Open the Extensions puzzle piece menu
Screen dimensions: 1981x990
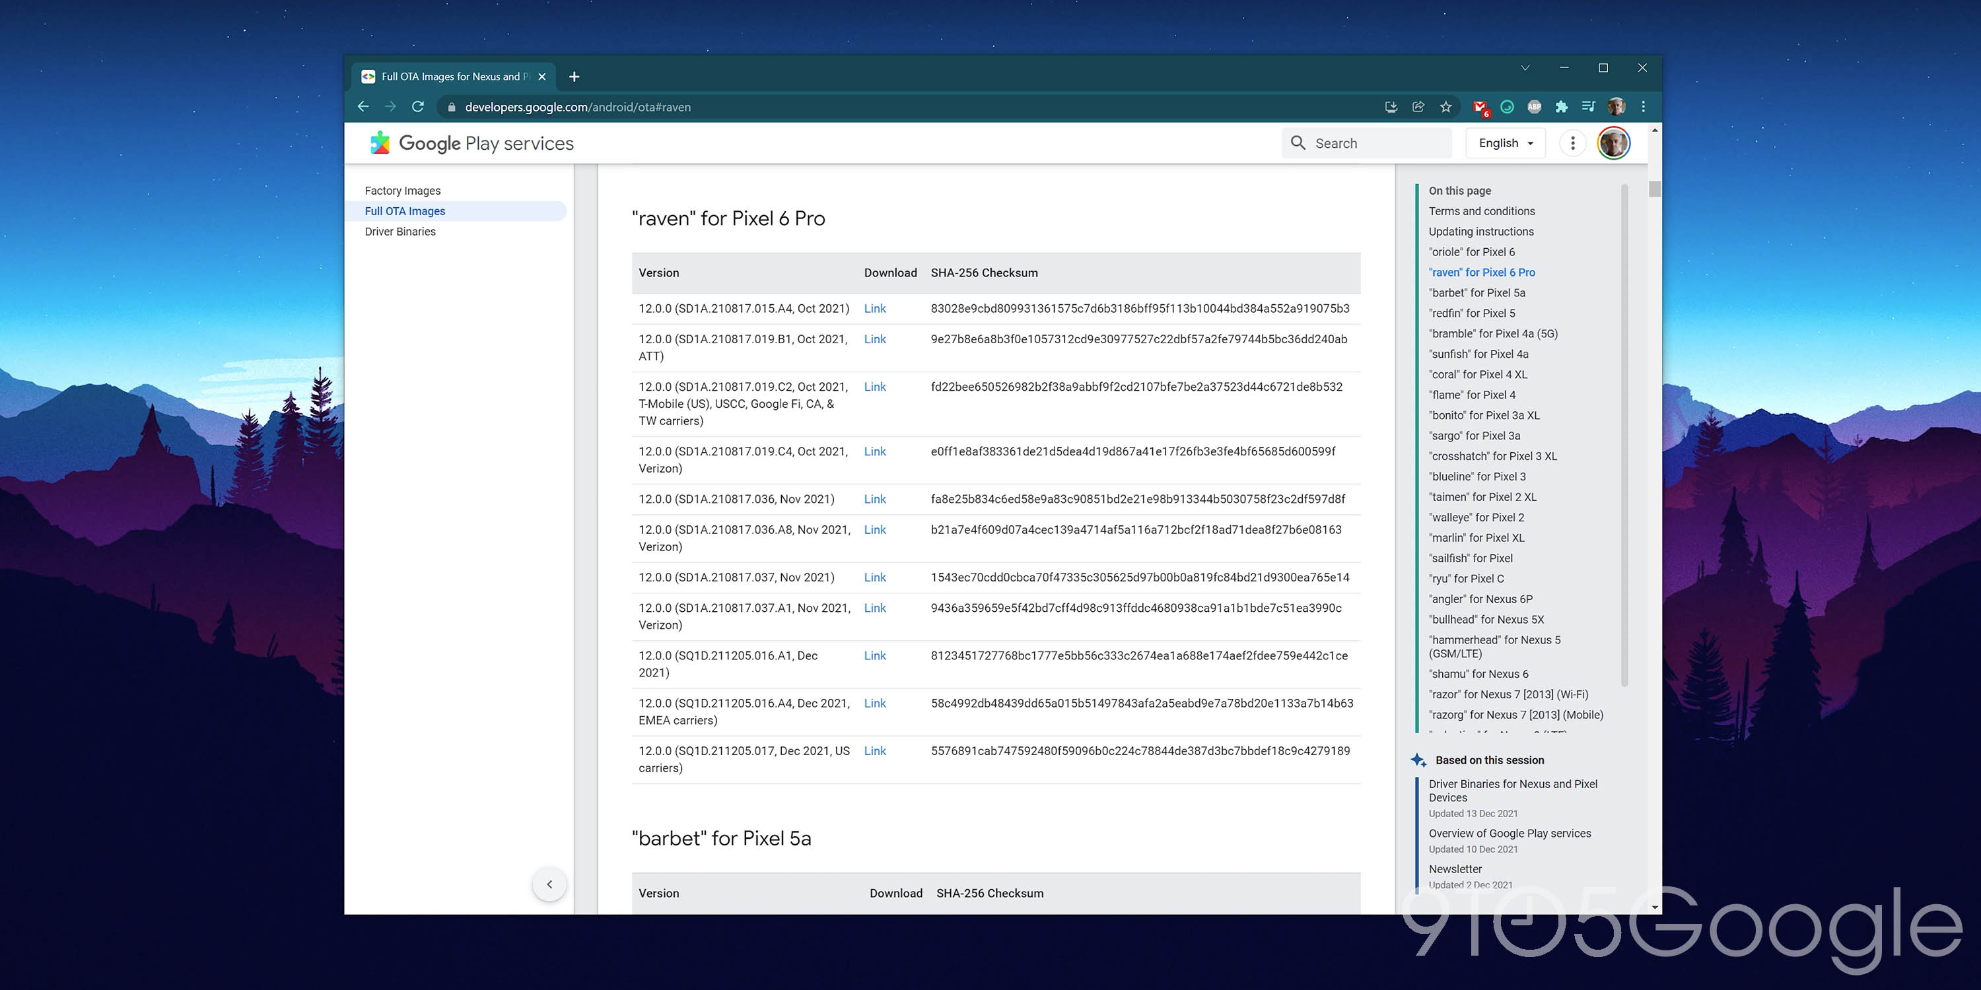pyautogui.click(x=1561, y=107)
